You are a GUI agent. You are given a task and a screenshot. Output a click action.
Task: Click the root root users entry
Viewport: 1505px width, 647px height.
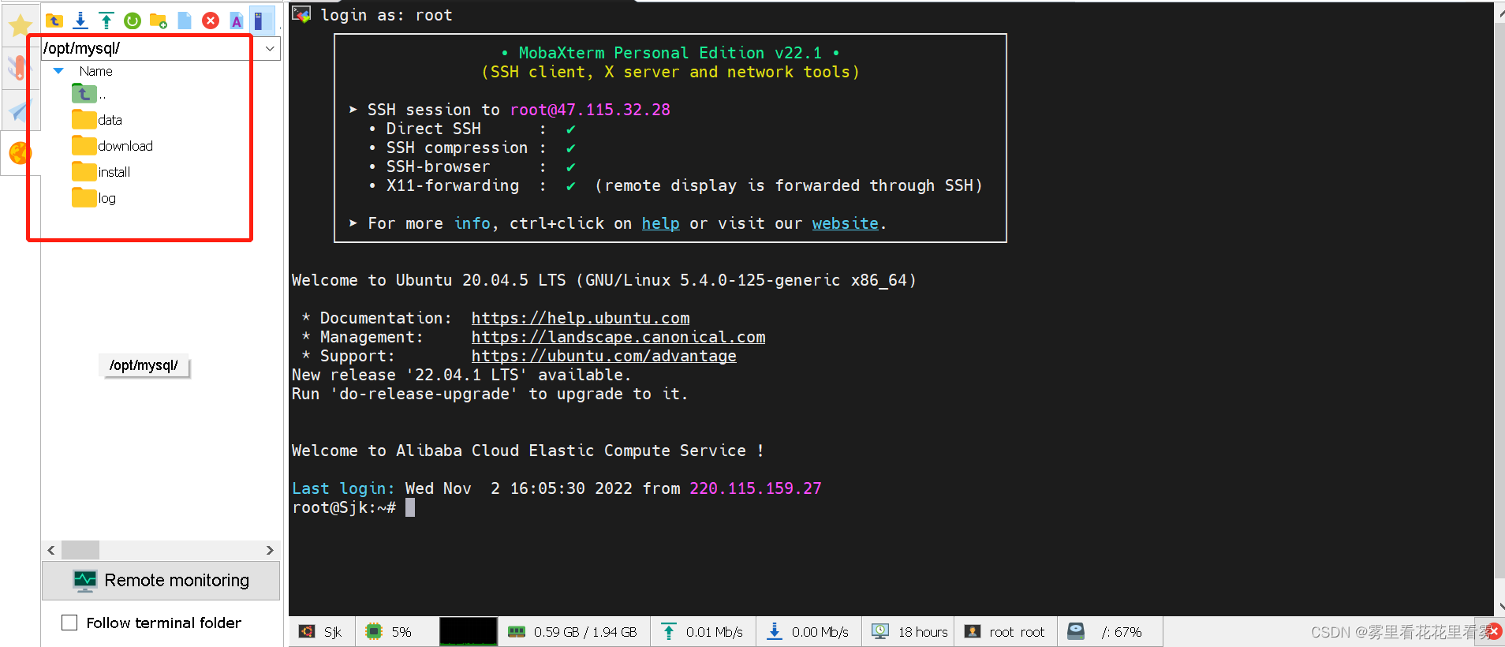[x=1017, y=632]
